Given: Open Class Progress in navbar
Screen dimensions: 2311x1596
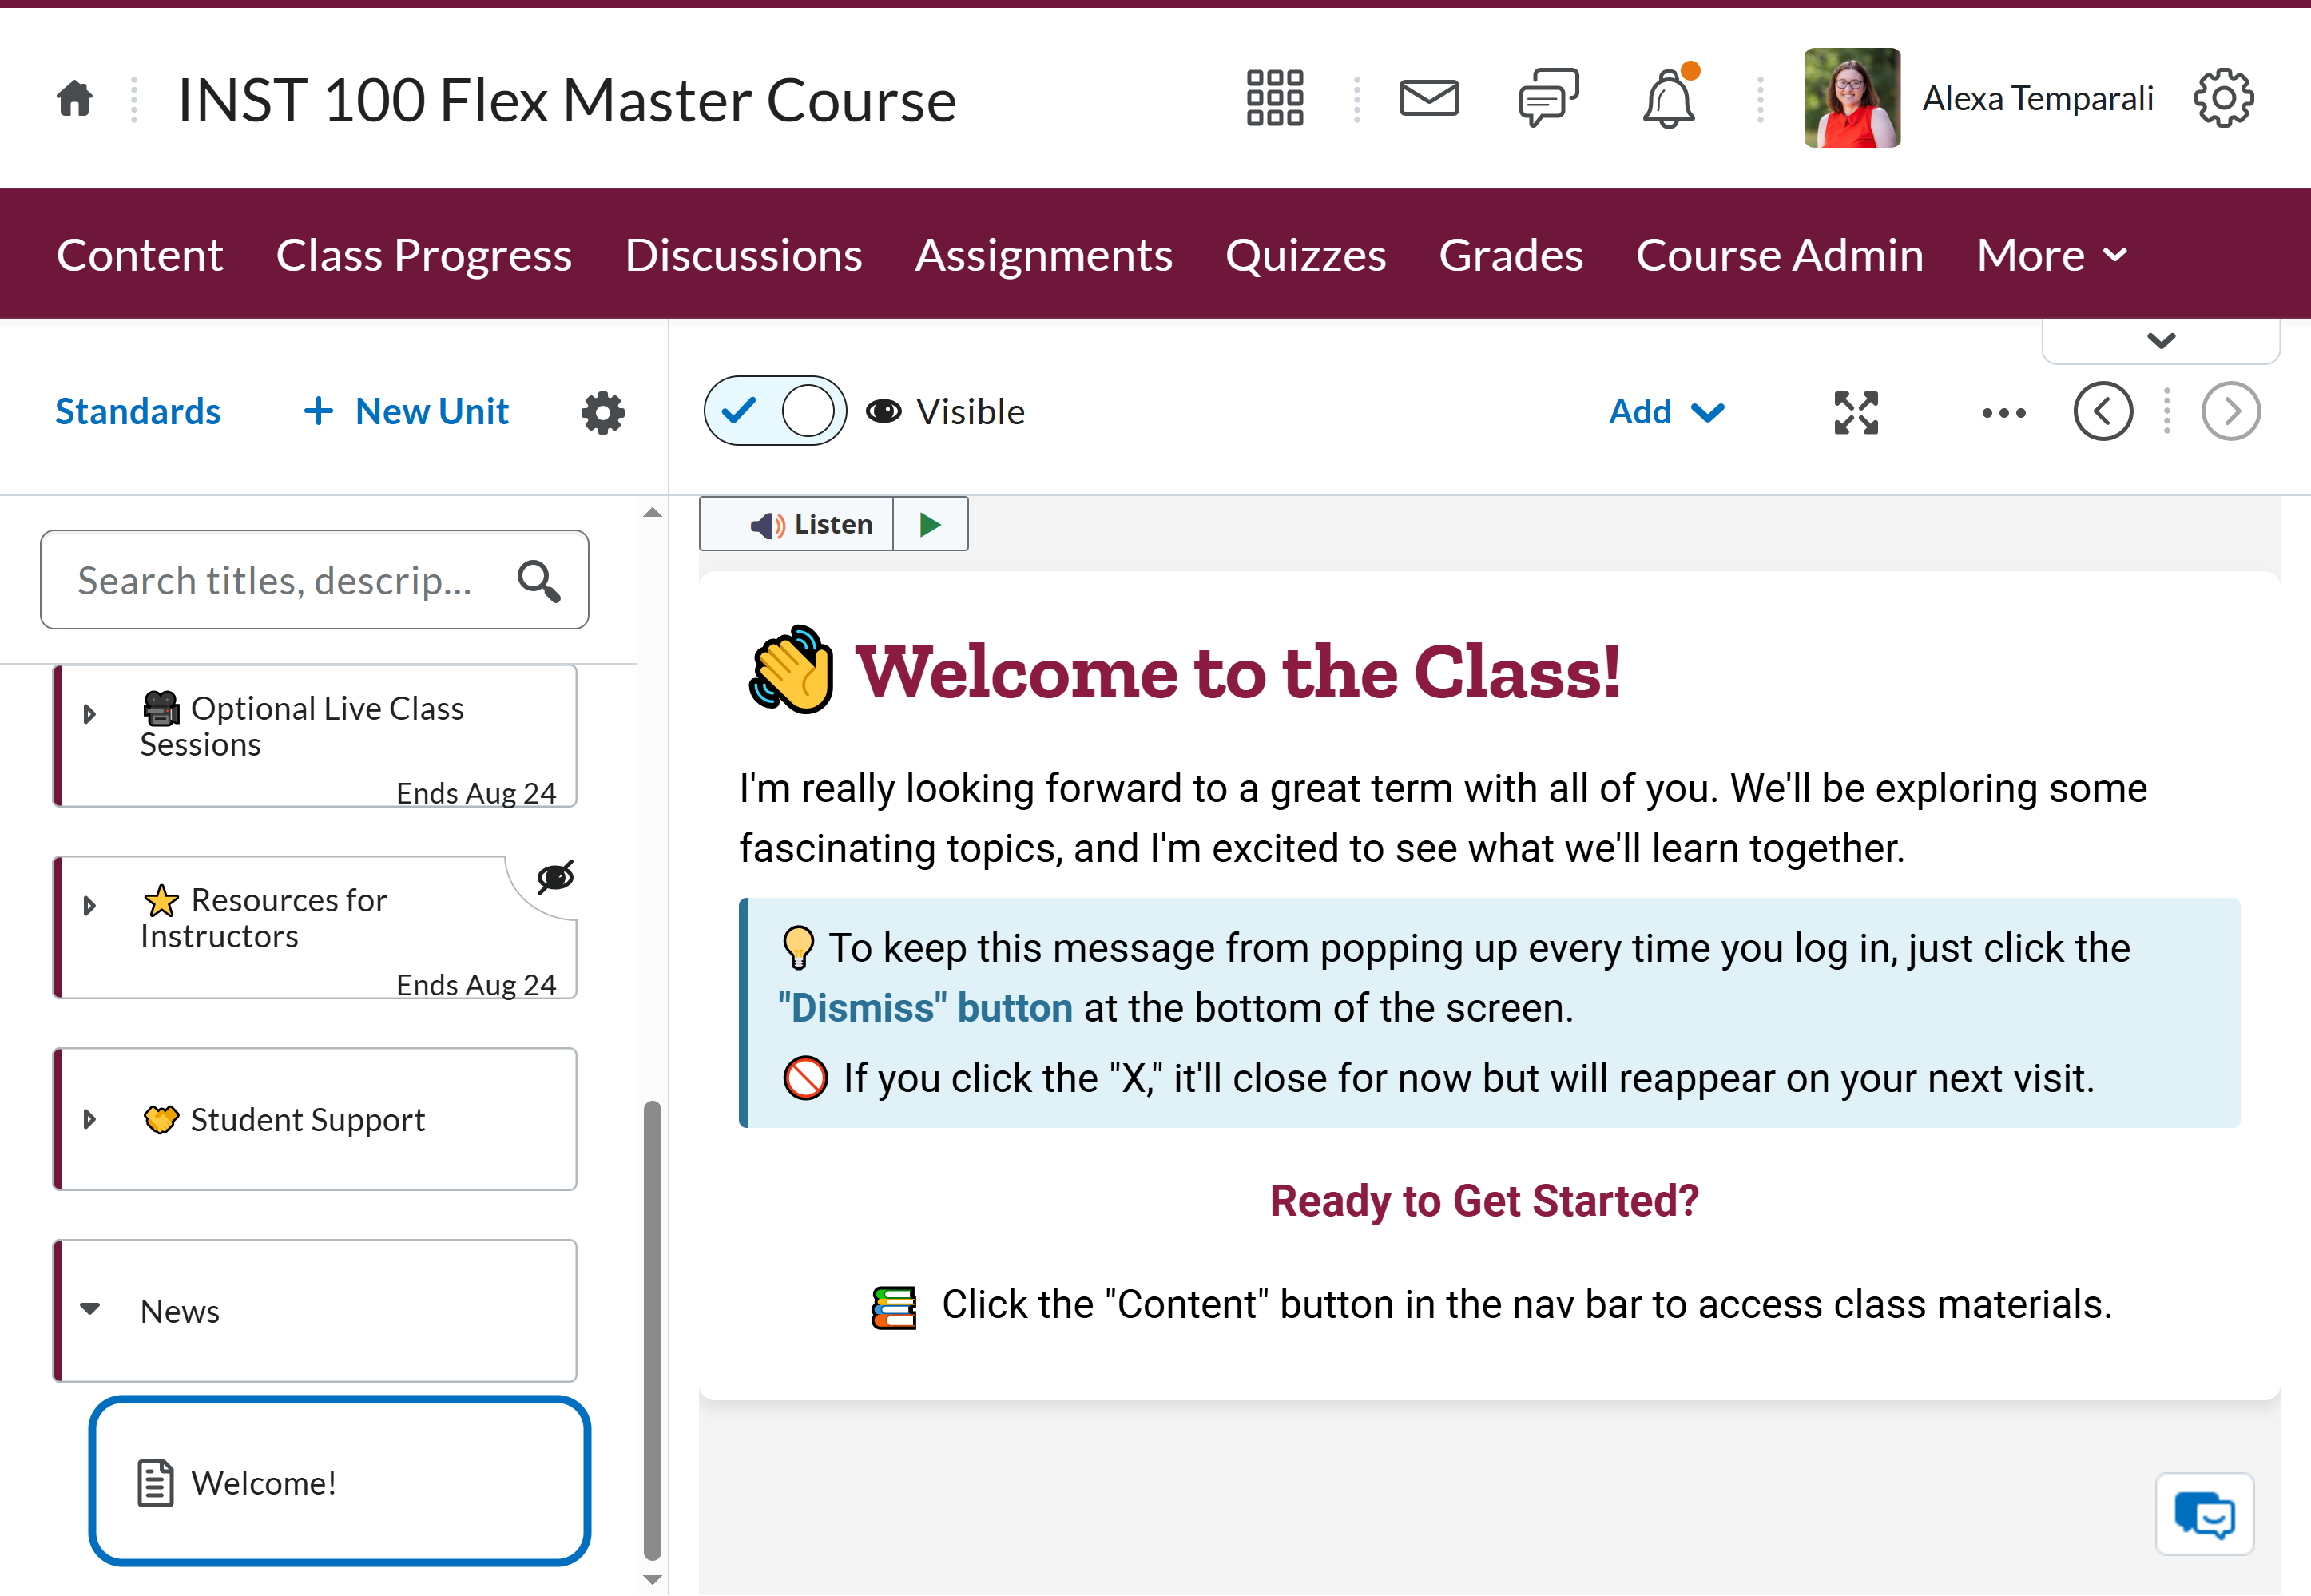Looking at the screenshot, I should (424, 255).
